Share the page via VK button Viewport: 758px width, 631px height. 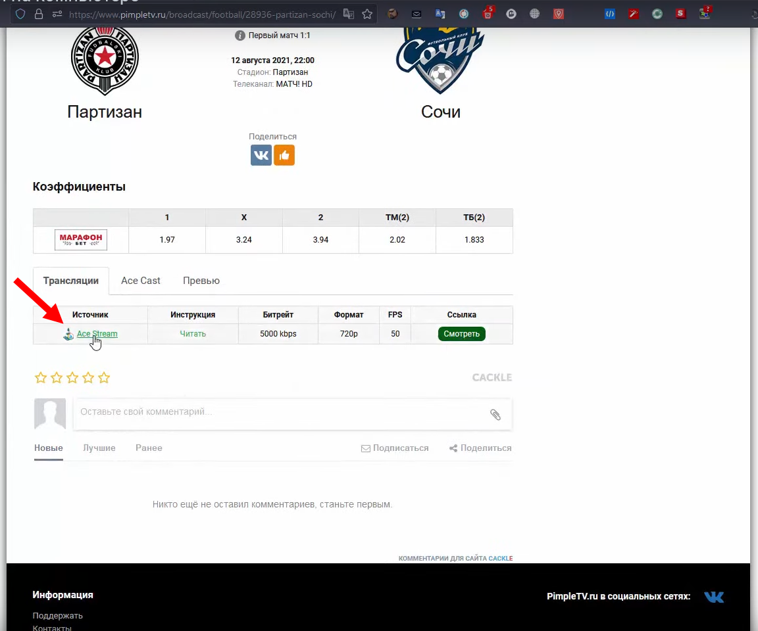pyautogui.click(x=261, y=156)
